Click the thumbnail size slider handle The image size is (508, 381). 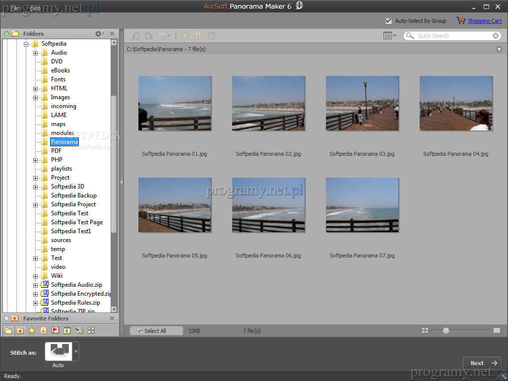click(x=446, y=330)
